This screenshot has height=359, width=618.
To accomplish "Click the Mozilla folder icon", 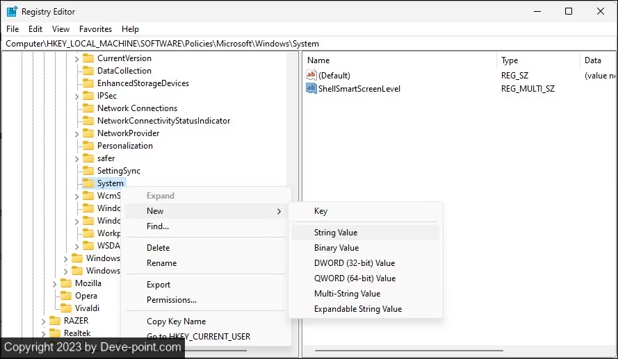I will pyautogui.click(x=66, y=283).
